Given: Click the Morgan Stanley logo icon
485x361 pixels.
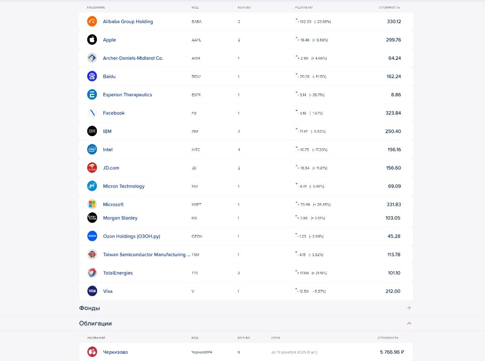Looking at the screenshot, I should point(92,218).
